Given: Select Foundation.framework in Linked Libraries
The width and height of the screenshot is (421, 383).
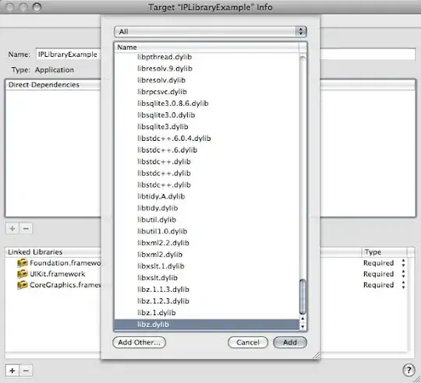Looking at the screenshot, I should tap(65, 263).
